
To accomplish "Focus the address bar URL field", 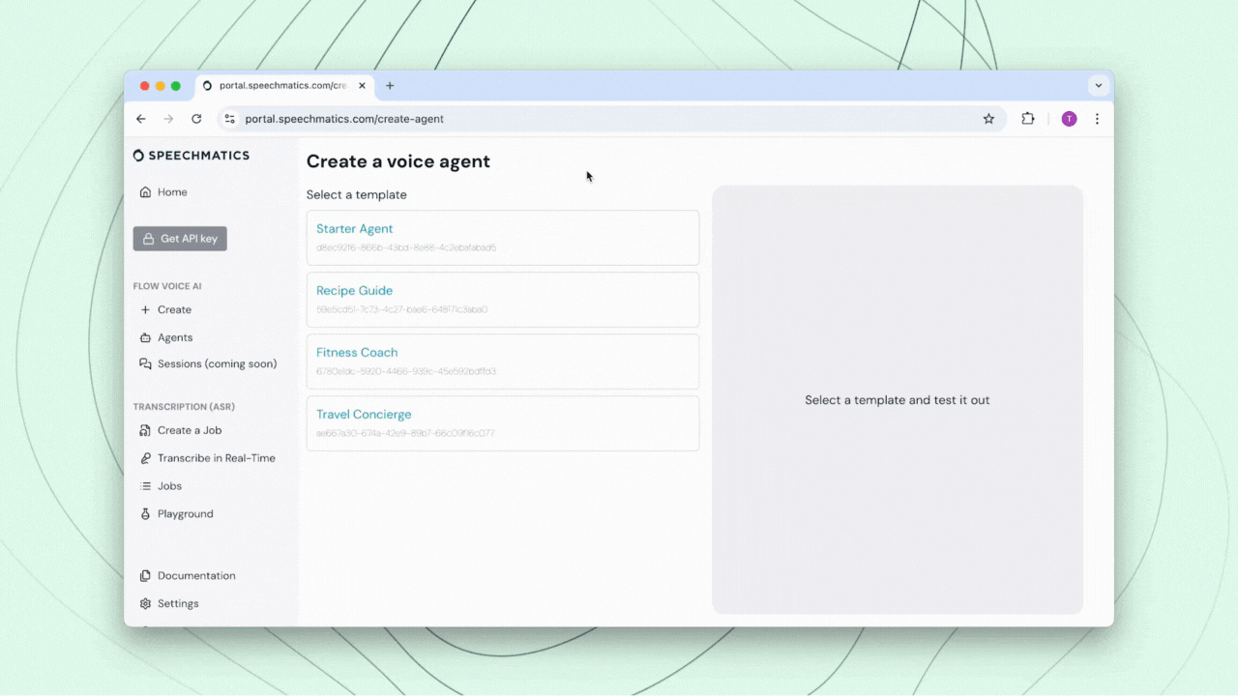I will (x=609, y=119).
